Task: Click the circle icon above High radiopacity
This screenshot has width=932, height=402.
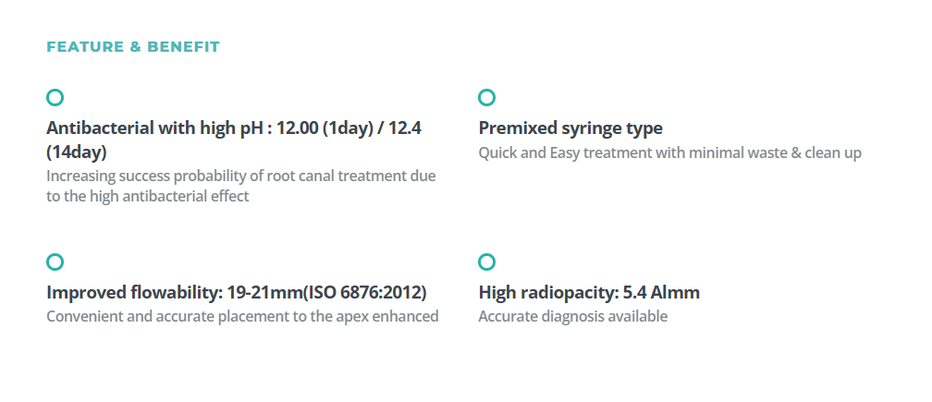Action: (486, 262)
